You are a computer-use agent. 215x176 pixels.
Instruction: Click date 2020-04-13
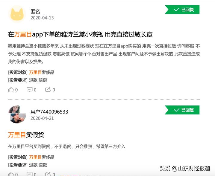42,18
